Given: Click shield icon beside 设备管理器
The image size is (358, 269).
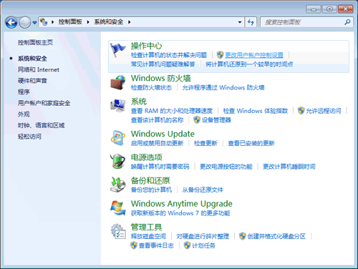Looking at the screenshot, I should [x=197, y=119].
